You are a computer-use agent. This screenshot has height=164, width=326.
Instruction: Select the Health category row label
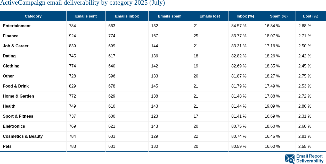(x=9, y=106)
